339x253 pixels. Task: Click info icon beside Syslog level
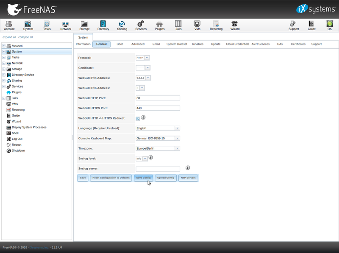pos(151,157)
